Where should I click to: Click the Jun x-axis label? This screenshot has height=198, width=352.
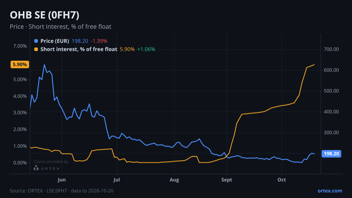[x=62, y=179]
